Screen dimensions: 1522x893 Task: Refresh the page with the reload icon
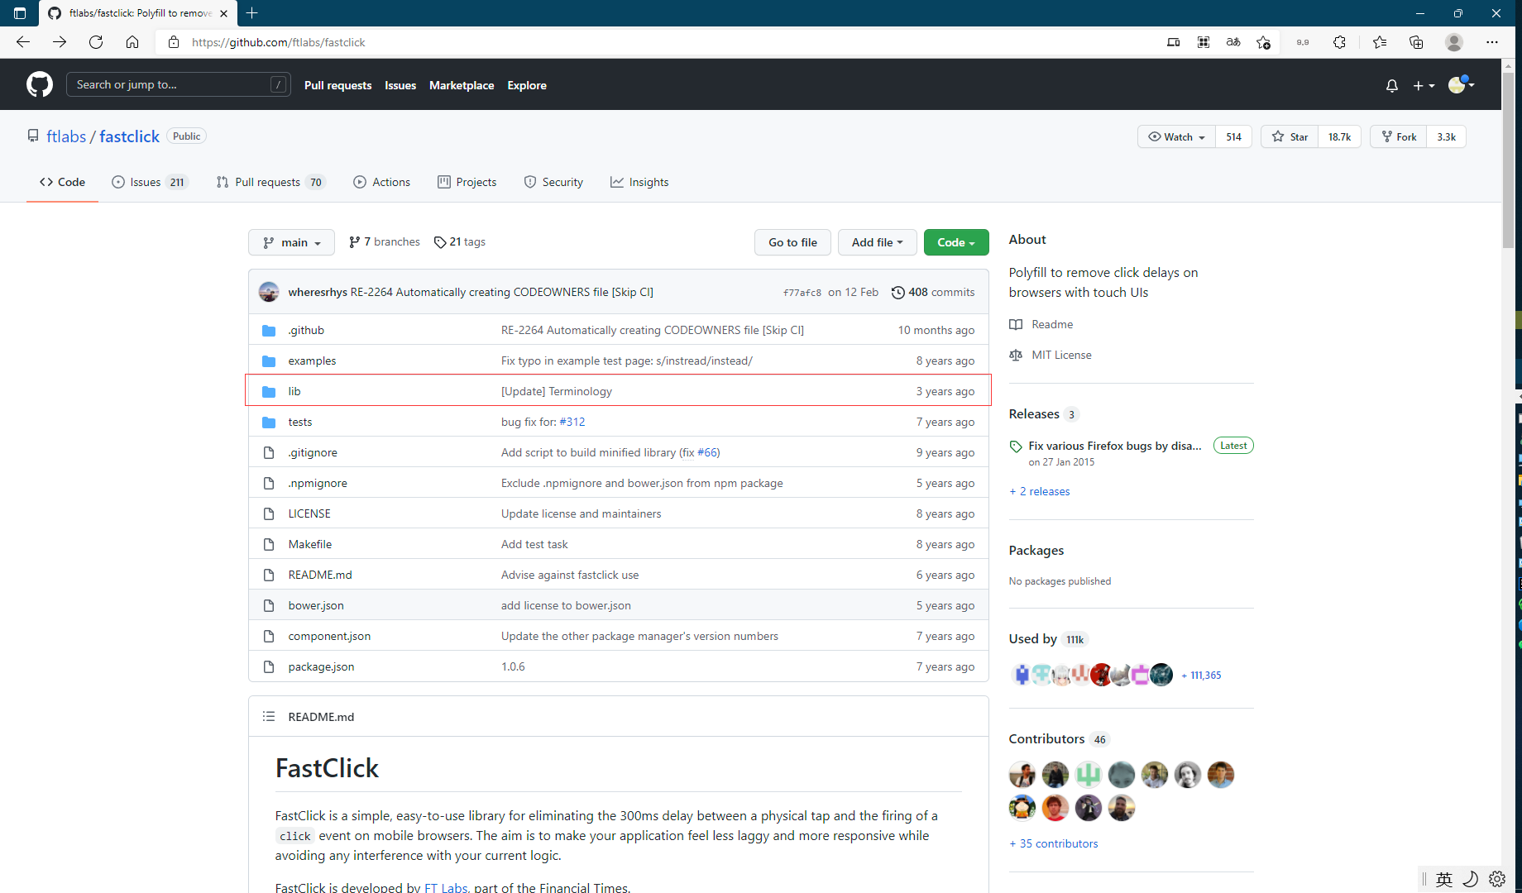pyautogui.click(x=96, y=42)
